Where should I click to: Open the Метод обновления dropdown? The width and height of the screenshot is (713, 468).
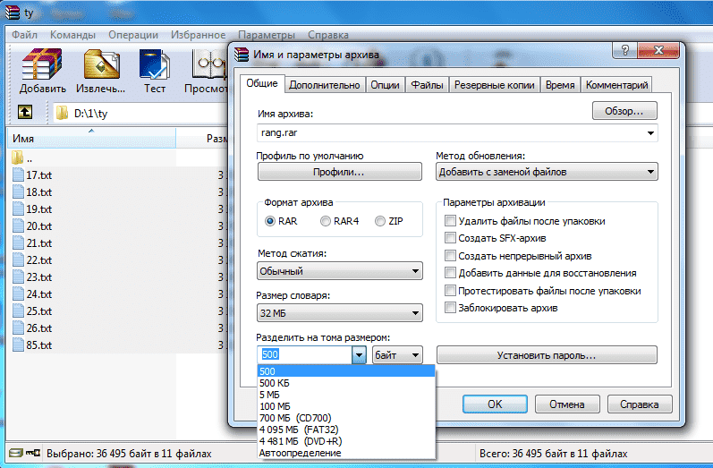(547, 172)
